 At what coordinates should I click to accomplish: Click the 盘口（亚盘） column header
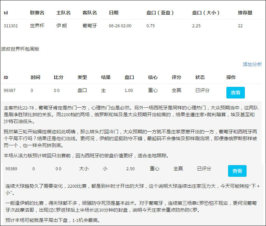pos(160,13)
